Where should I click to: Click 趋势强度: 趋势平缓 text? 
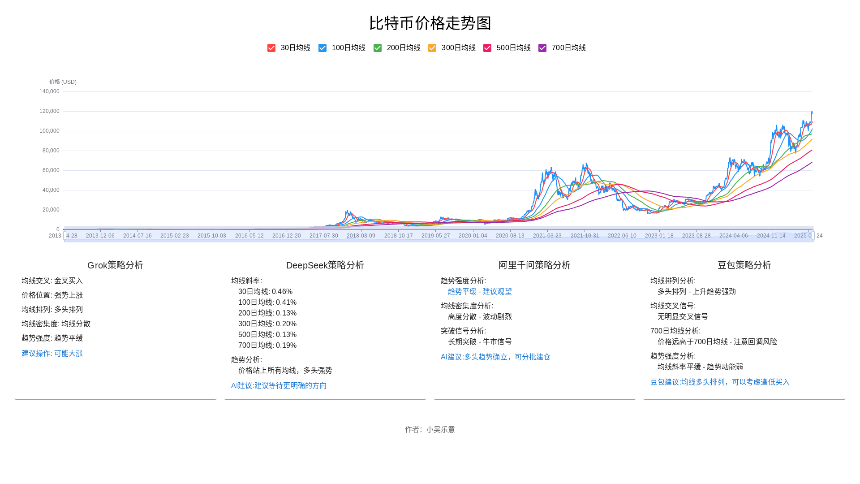point(52,338)
